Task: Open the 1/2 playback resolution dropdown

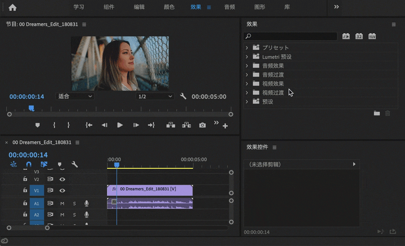Action: coord(155,97)
